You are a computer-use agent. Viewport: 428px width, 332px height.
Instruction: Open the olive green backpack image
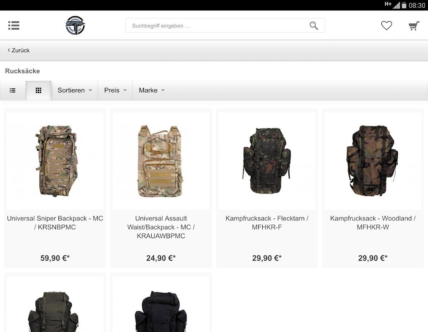point(55,305)
